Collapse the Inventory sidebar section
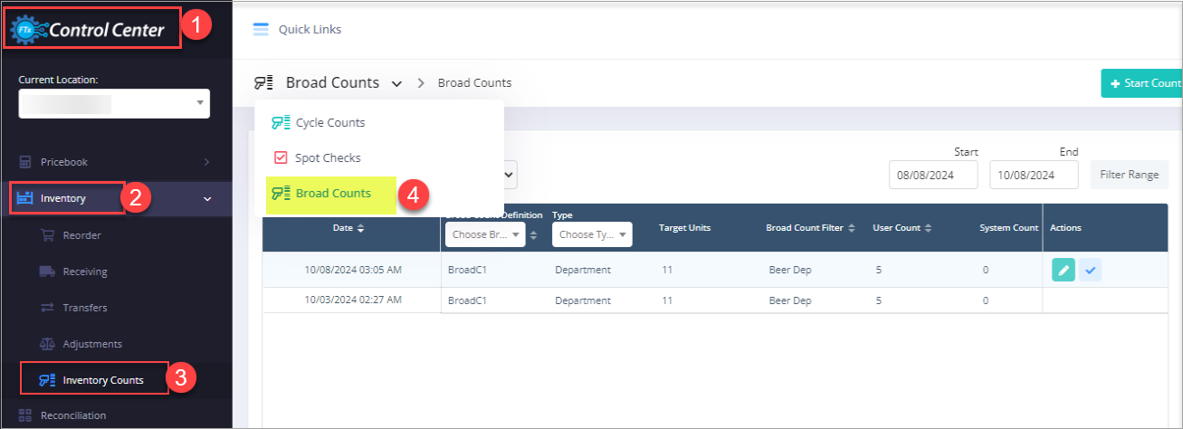Viewport: 1183px width, 429px height. (x=206, y=198)
